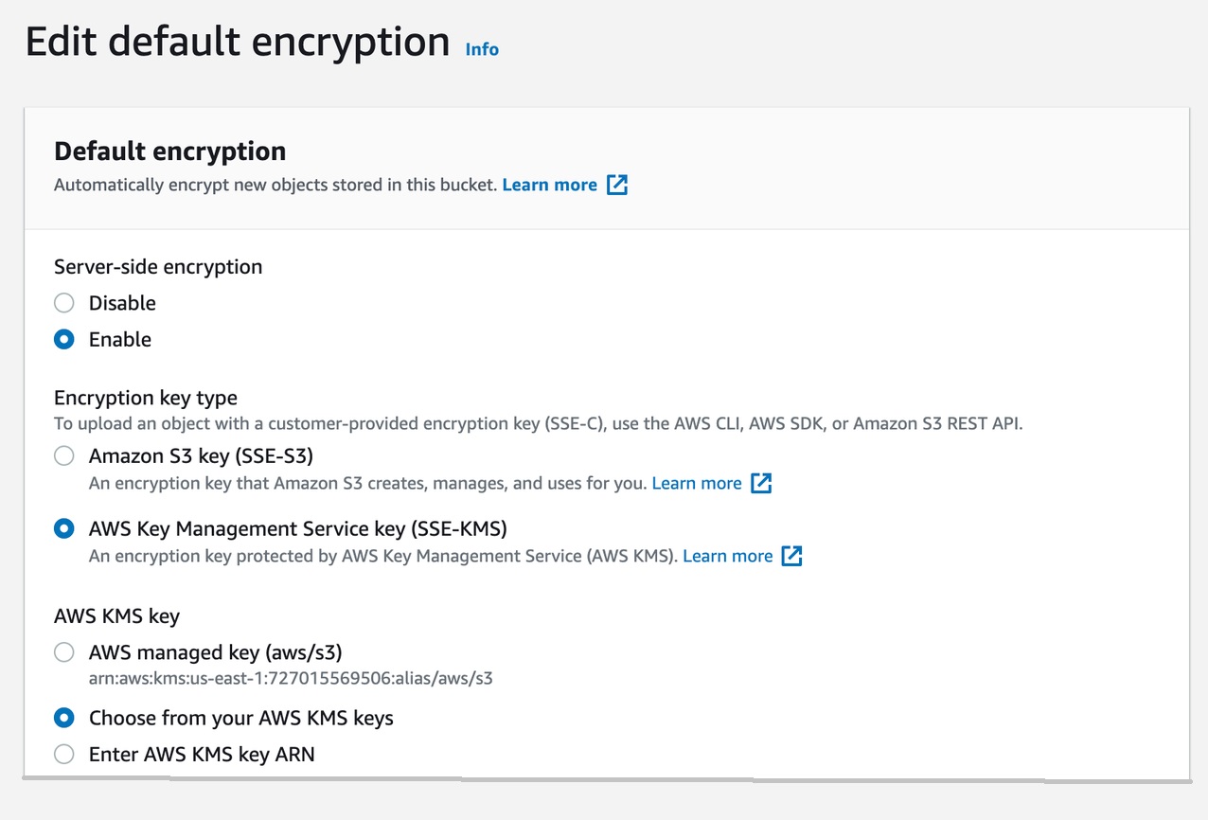Viewport: 1208px width, 820px height.
Task: Select Enter AWS KMS key ARN radio circle
Action: point(63,755)
